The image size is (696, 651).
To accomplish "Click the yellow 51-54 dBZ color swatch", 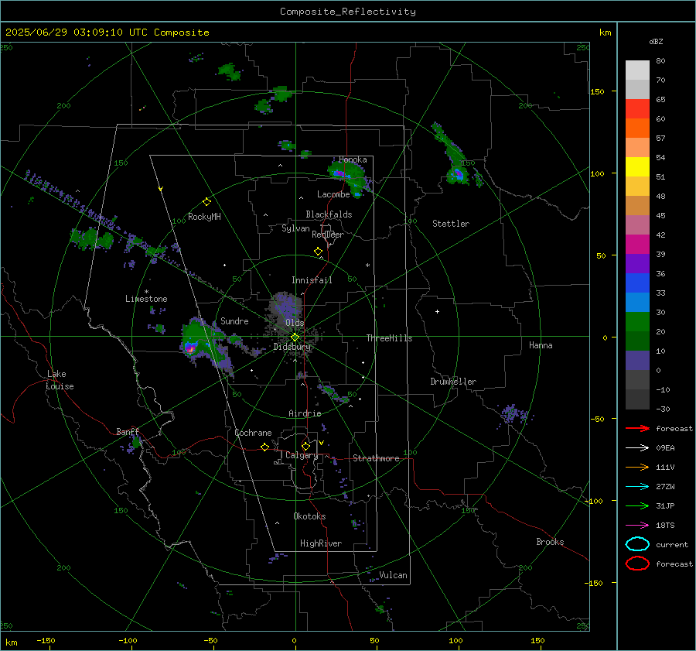I will click(637, 166).
